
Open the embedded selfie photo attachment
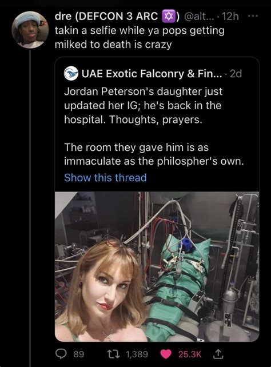(157, 266)
